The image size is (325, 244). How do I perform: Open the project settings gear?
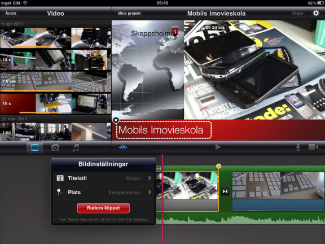[315, 14]
